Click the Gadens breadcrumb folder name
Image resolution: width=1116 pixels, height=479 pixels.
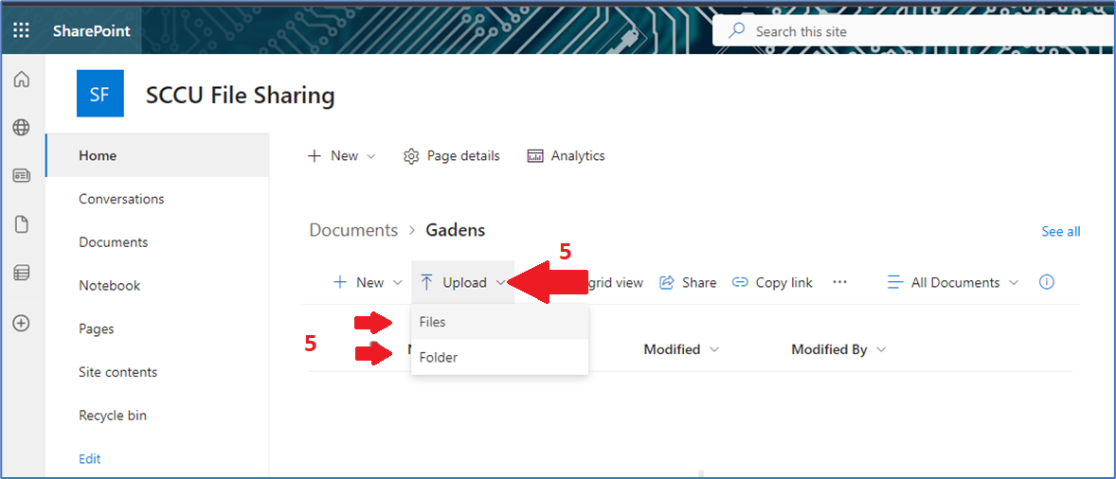point(456,230)
